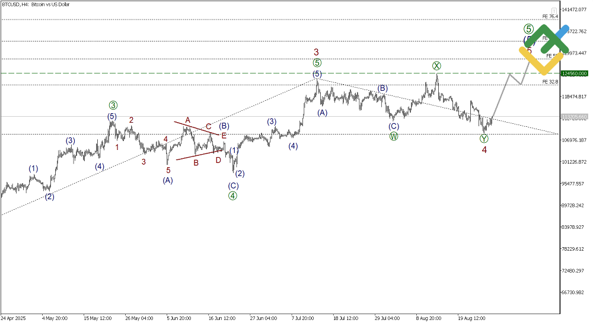Select the FE 76.4 Fibonacci level label

tap(550, 16)
